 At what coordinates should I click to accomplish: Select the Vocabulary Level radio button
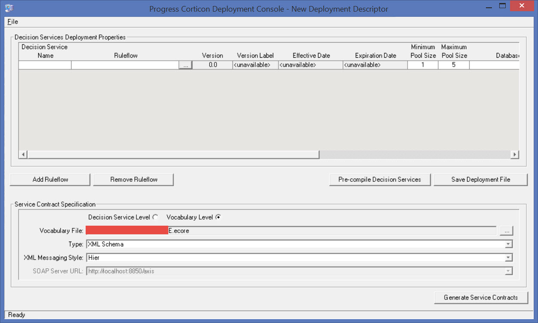[218, 217]
